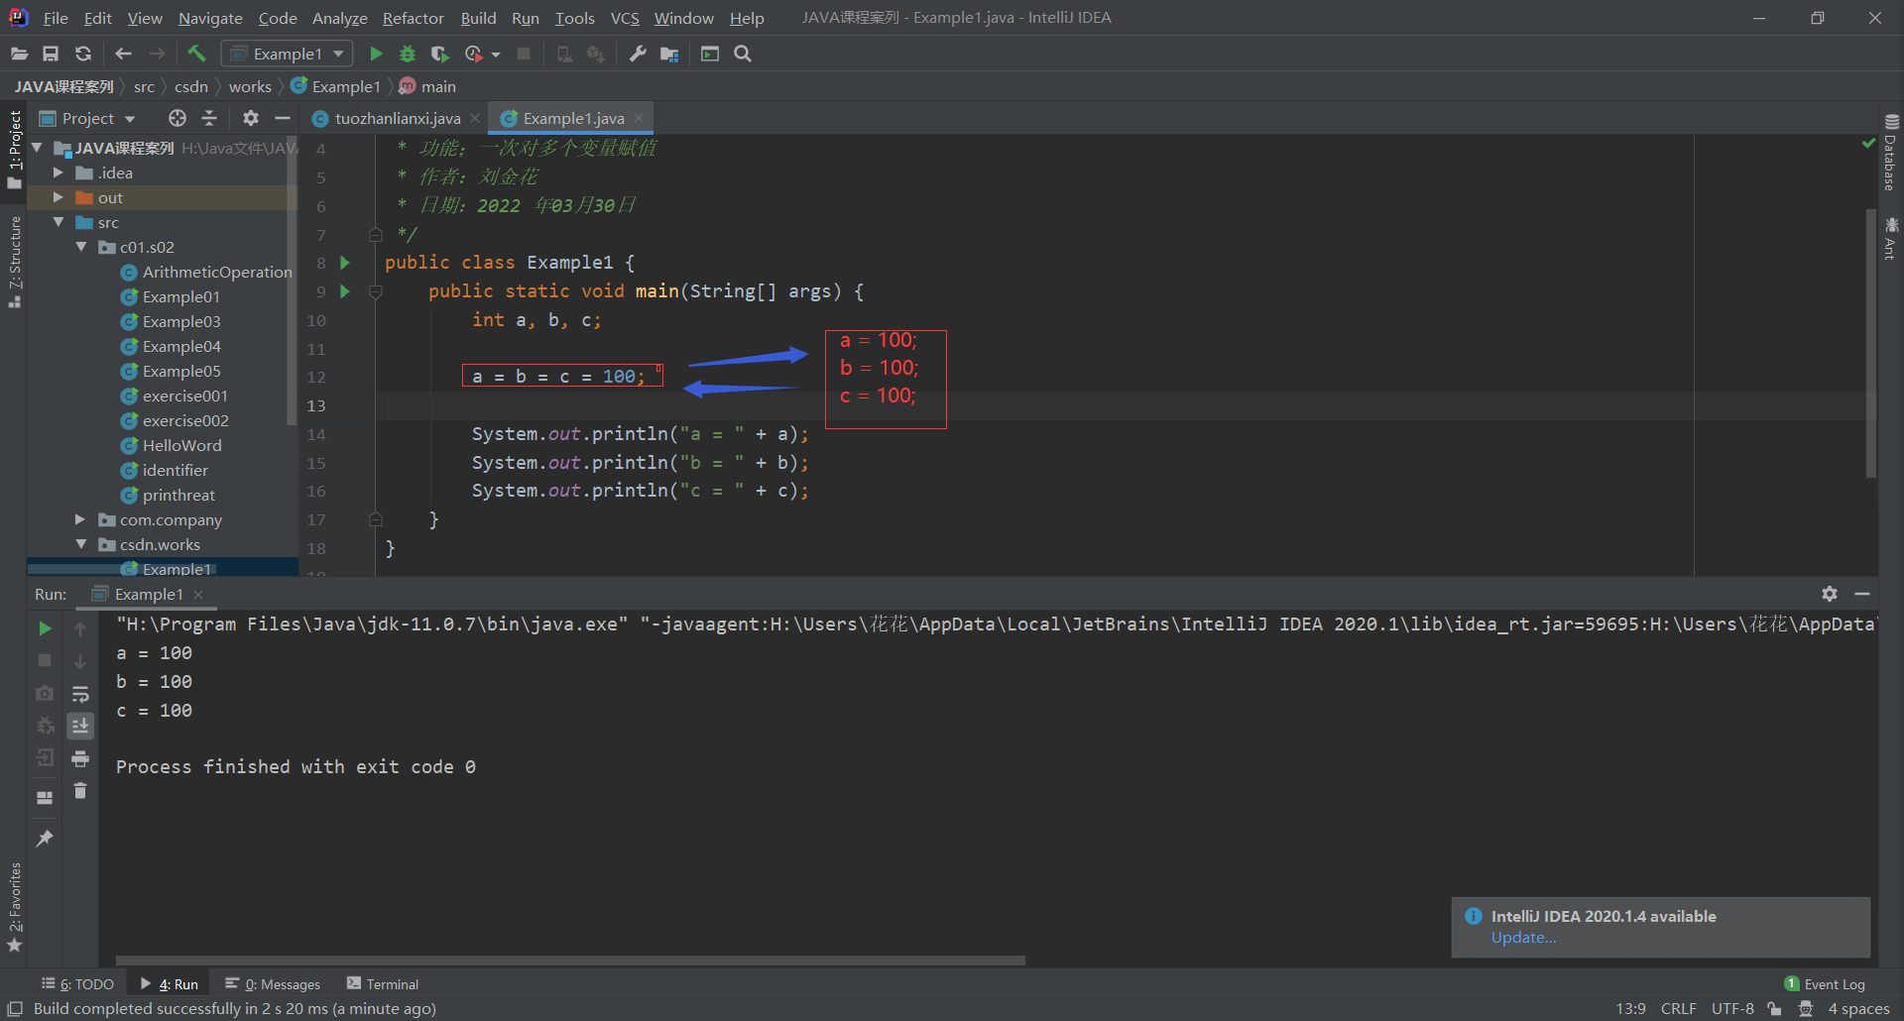Collapse the c01.s02 package
The width and height of the screenshot is (1904, 1021).
[81, 247]
